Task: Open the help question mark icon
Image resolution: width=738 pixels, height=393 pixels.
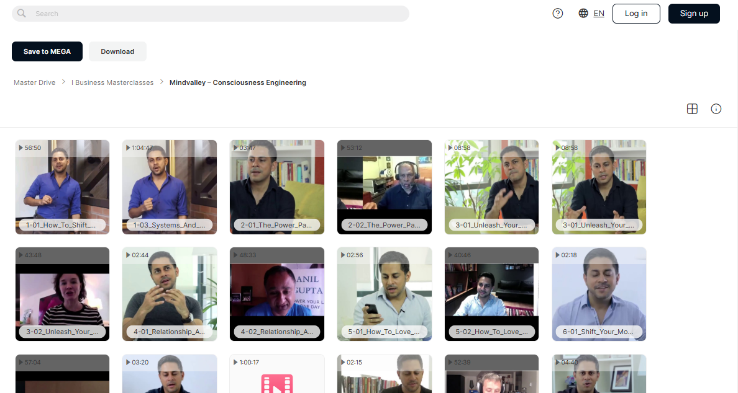Action: coord(558,14)
